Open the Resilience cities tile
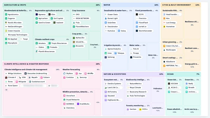Image resolution: width=210 pixels, height=118 pixels. tap(192, 23)
